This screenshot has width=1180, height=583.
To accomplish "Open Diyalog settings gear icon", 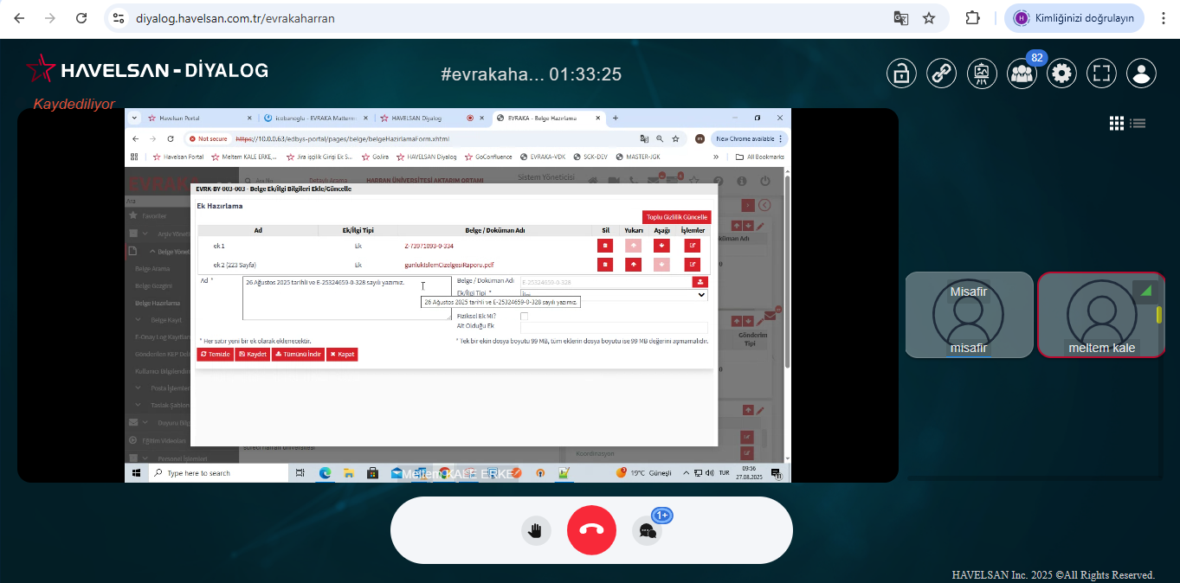I will tap(1061, 74).
